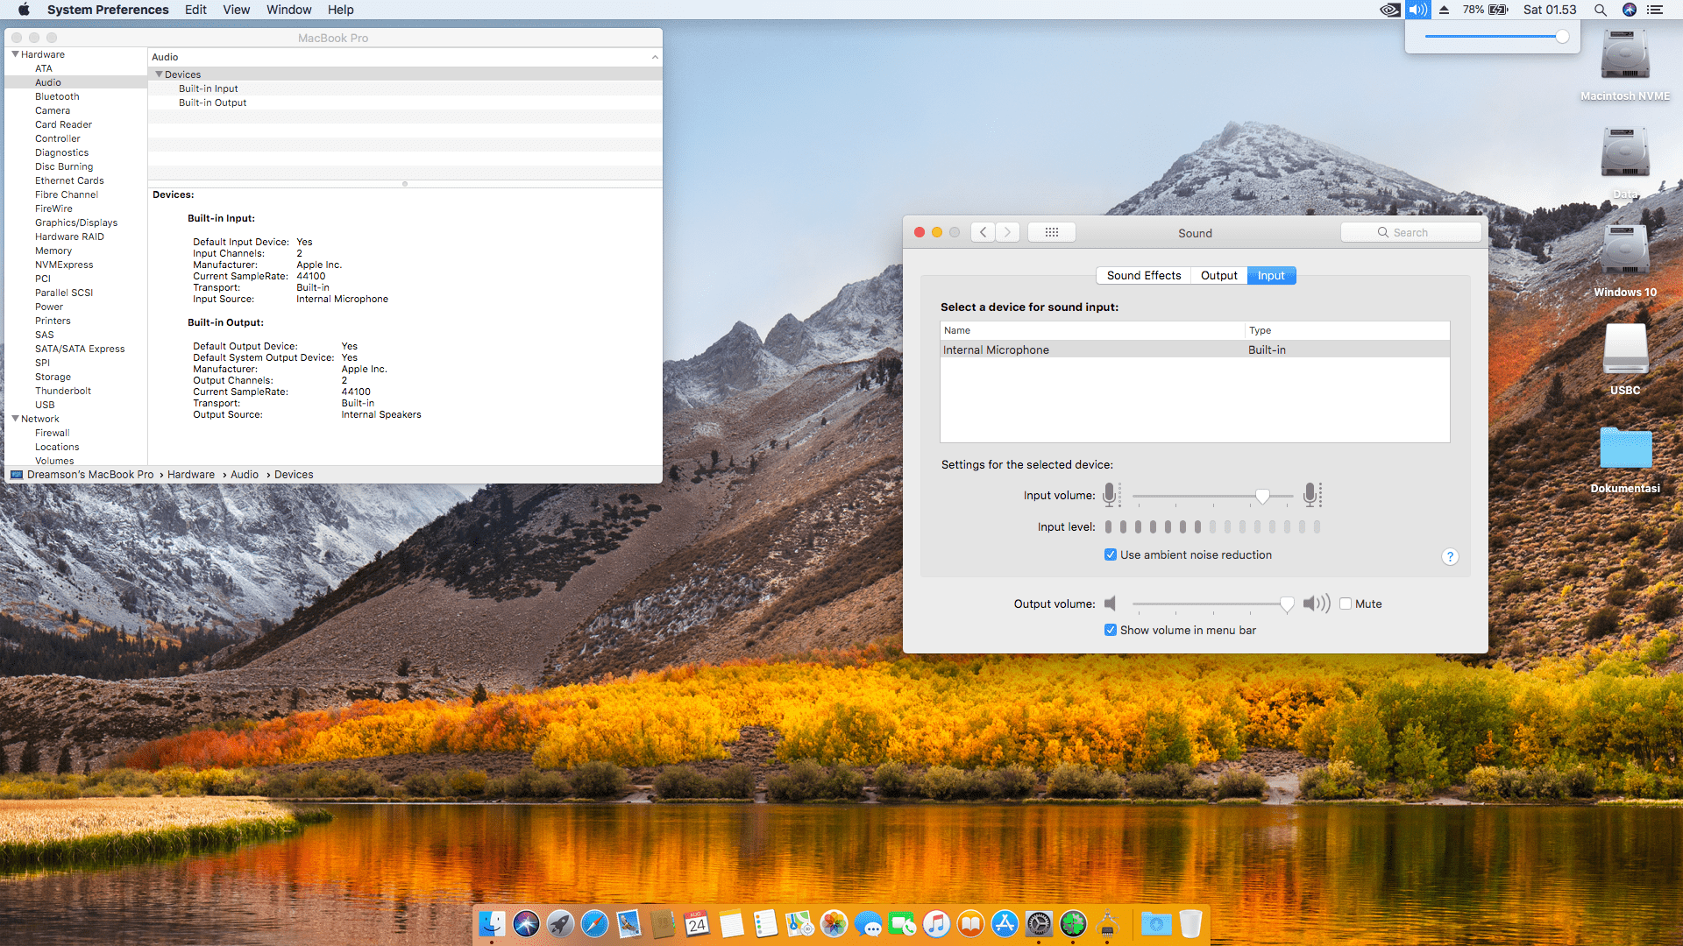Screen dimensions: 1683x946
Task: Open Finder from the dock
Action: click(x=492, y=924)
